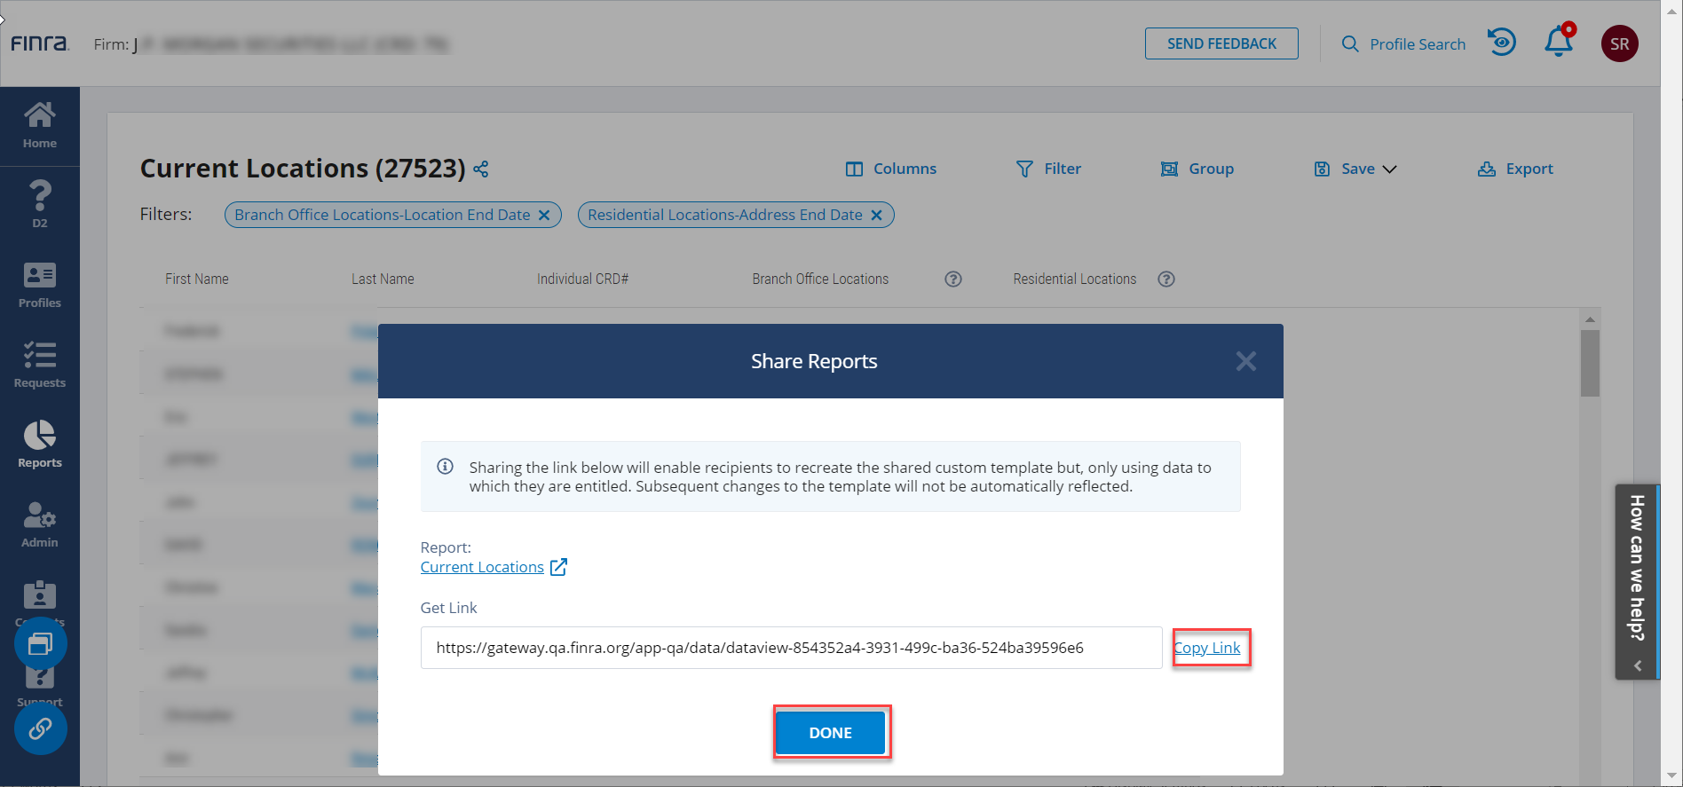Click the Copy Link link
Screen dimensions: 1683x787
point(1207,648)
